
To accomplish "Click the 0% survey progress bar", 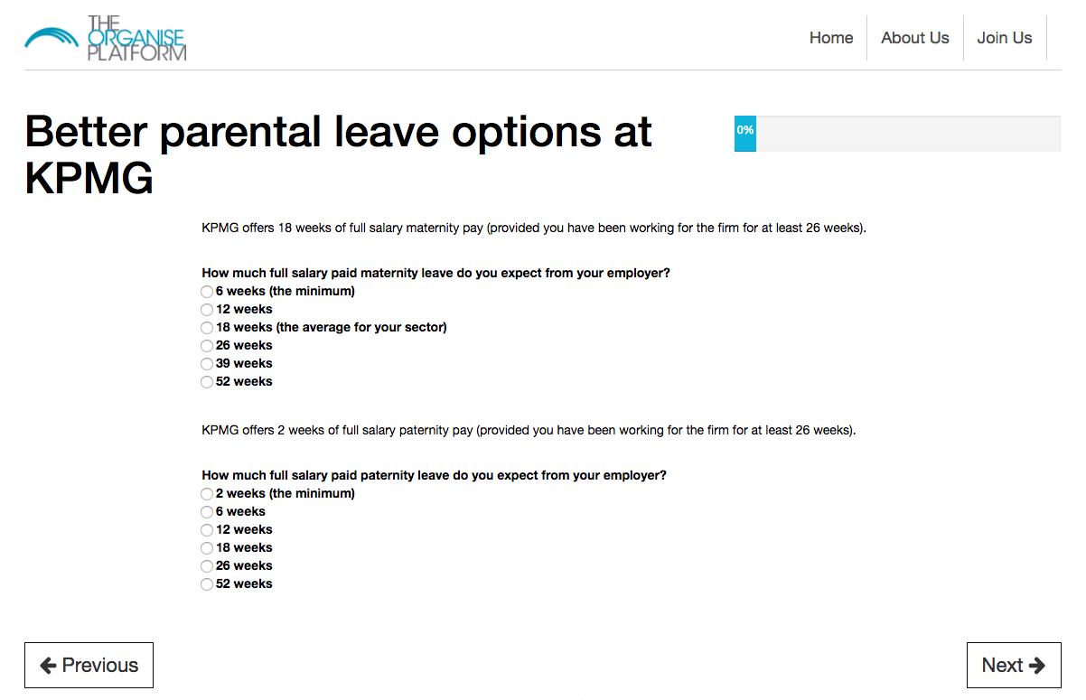I will (896, 134).
